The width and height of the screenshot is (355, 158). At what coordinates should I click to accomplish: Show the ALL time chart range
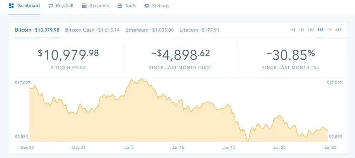[338, 30]
